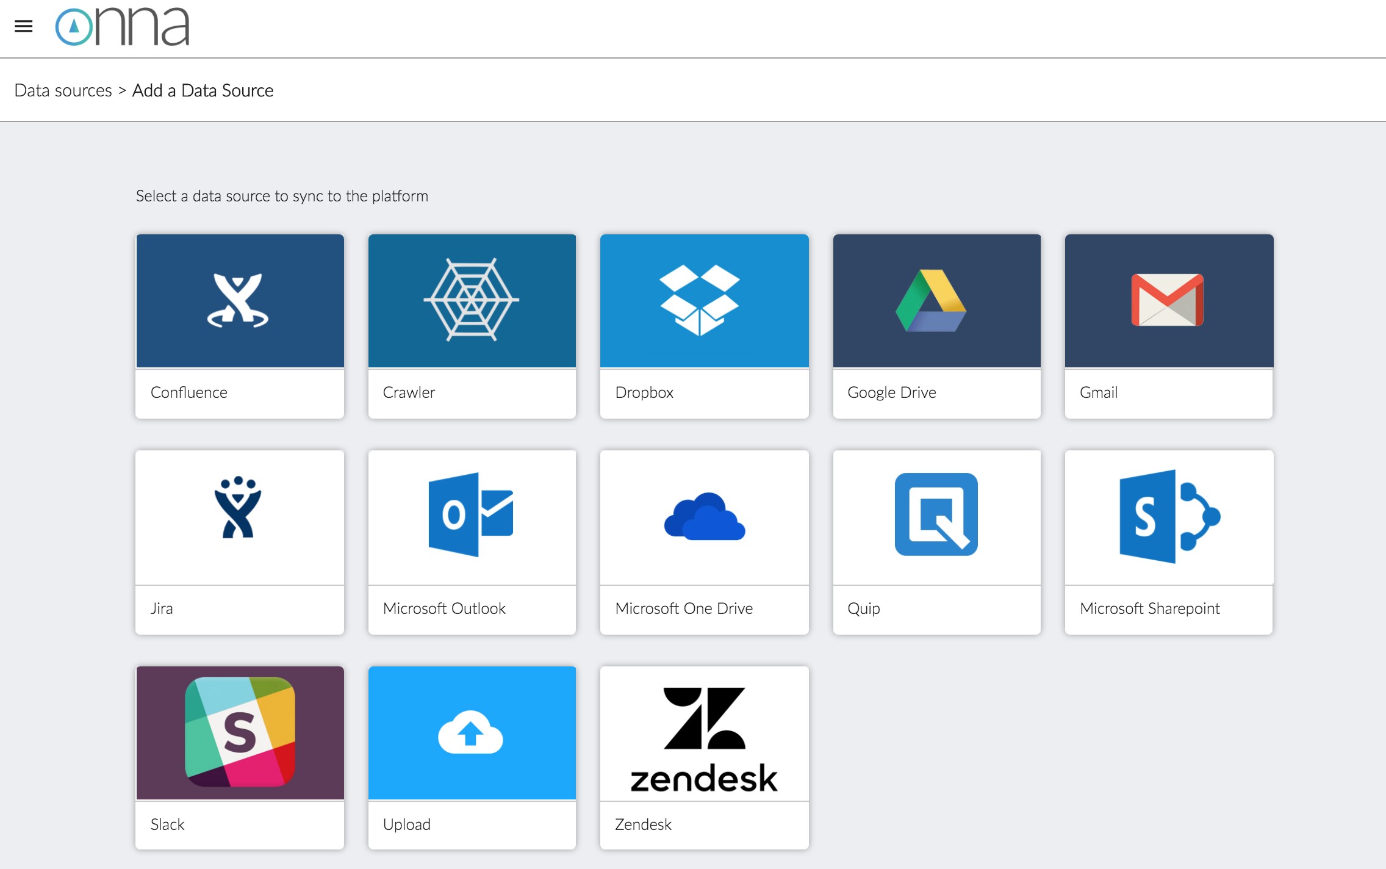The width and height of the screenshot is (1386, 869).
Task: Choose the Crawler spiderweb icon
Action: (471, 300)
